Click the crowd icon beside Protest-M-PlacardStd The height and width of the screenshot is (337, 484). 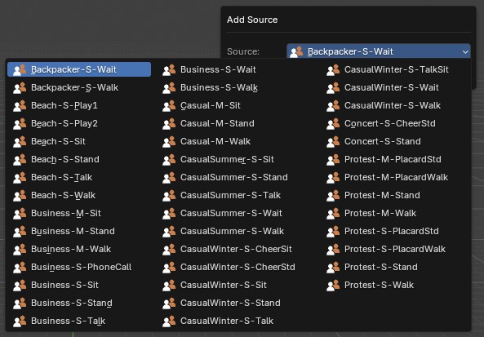point(333,159)
